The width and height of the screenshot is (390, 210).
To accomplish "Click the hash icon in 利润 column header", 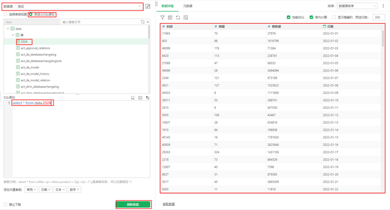I will (164, 26).
